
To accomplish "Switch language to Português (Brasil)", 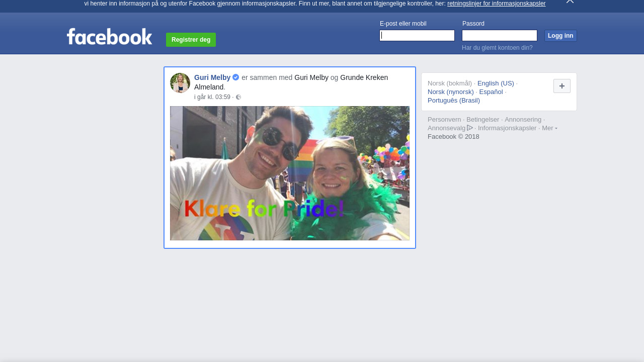I will point(454,101).
